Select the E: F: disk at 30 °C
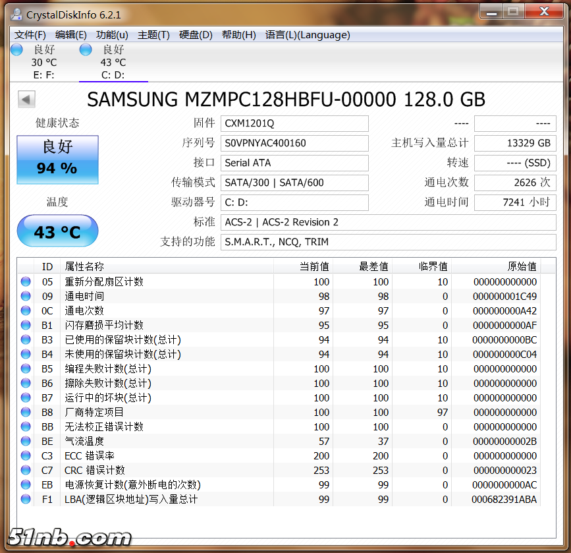 pos(43,62)
